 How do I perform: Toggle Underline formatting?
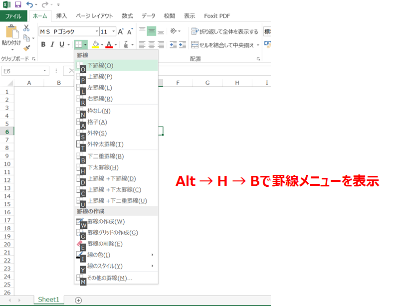click(61, 44)
